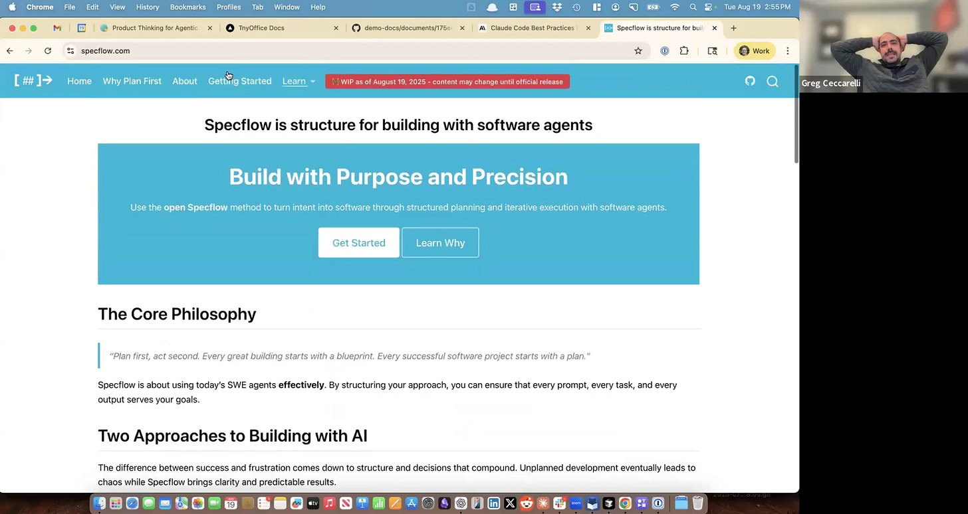968x514 pixels.
Task: Close the Specflow tab
Action: pyautogui.click(x=715, y=28)
